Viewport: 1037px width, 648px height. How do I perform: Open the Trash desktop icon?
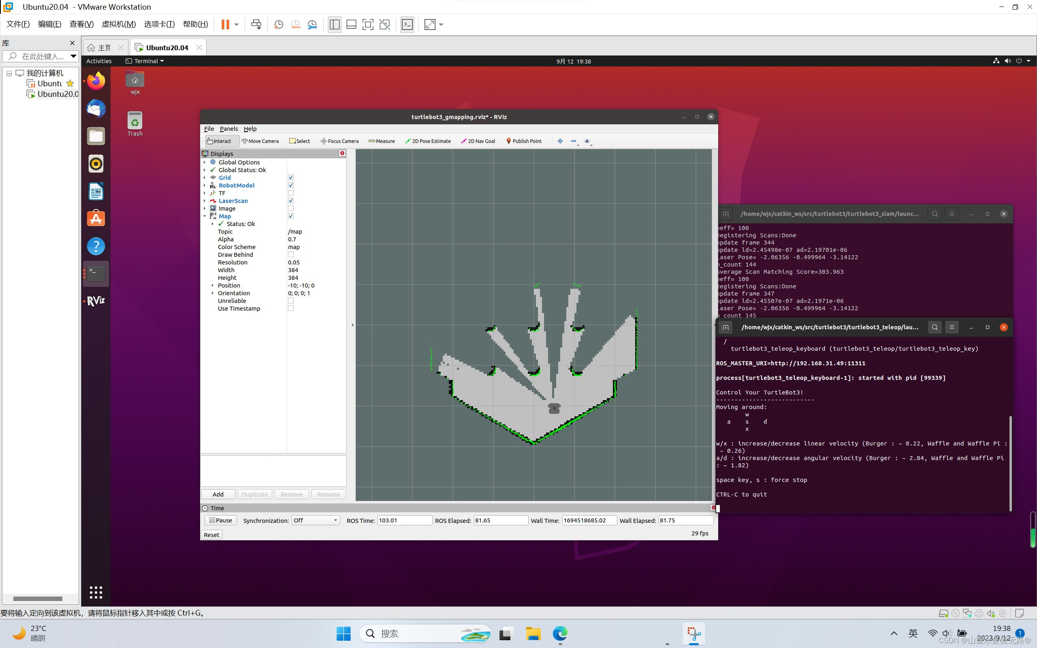pyautogui.click(x=135, y=124)
